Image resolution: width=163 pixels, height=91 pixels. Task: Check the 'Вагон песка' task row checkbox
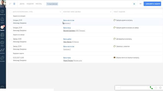pos(10,29)
